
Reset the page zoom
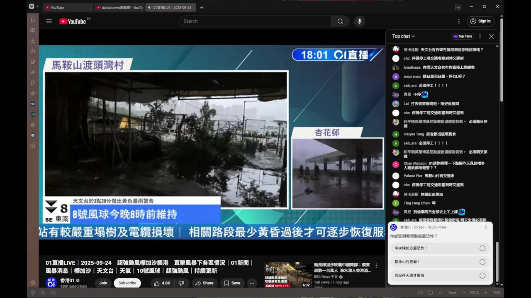click(x=452, y=293)
